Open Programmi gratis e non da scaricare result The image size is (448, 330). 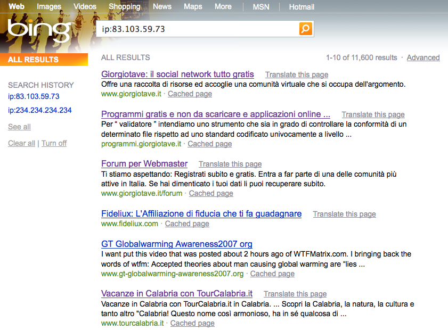(x=216, y=114)
